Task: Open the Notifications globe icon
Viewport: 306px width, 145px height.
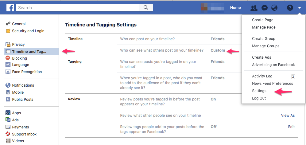Action: pos(274,8)
